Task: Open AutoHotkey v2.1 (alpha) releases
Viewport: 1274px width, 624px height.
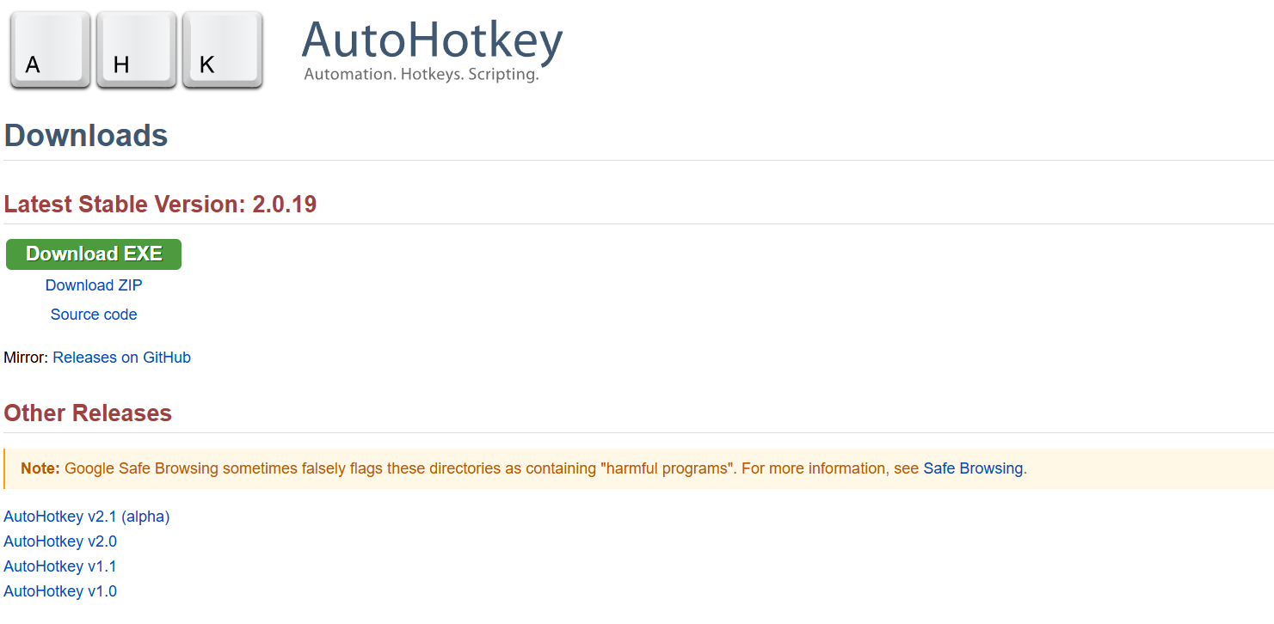Action: (x=86, y=517)
